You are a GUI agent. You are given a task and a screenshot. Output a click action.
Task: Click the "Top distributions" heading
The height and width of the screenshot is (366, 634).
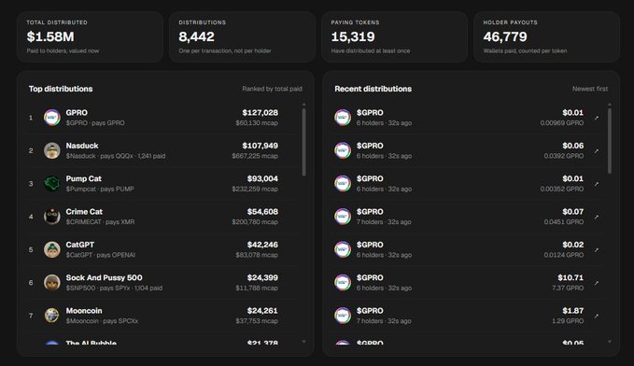point(61,89)
